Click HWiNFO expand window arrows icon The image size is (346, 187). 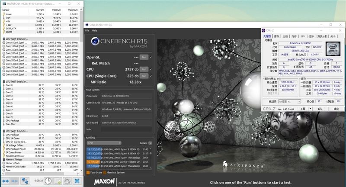pos(6,181)
